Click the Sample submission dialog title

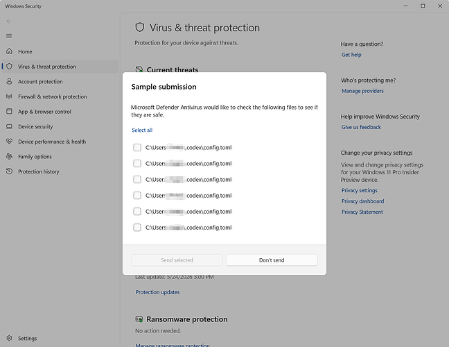[164, 87]
